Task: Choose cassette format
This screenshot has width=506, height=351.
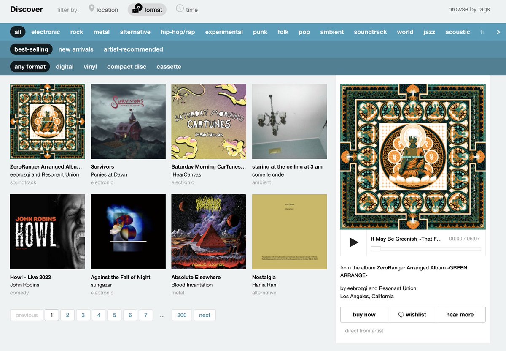Action: [x=169, y=66]
